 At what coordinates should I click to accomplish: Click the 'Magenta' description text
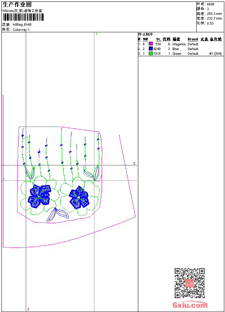tap(179, 44)
